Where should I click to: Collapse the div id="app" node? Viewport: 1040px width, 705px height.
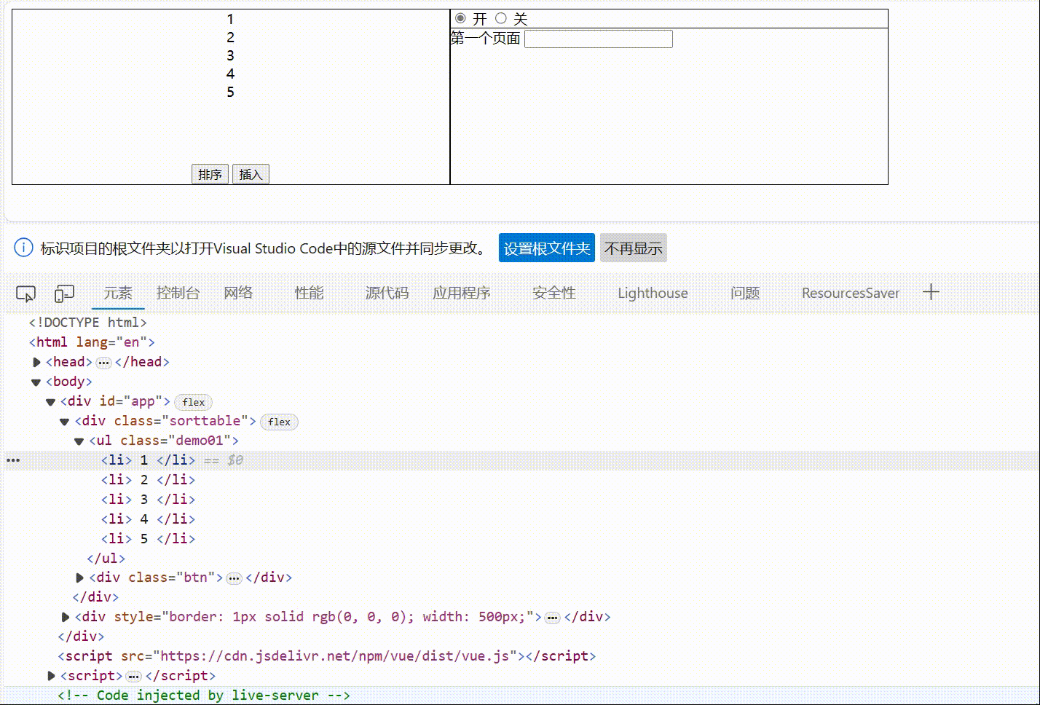pos(50,401)
